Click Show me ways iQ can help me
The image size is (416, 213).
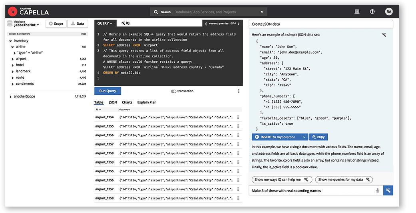282,180
